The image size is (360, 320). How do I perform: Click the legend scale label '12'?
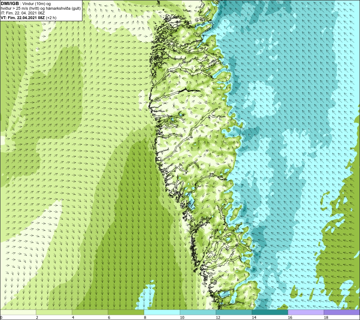point(218,317)
